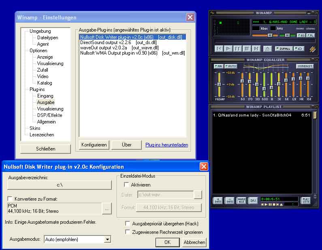
Task: Click the Über button
Action: [x=126, y=145]
